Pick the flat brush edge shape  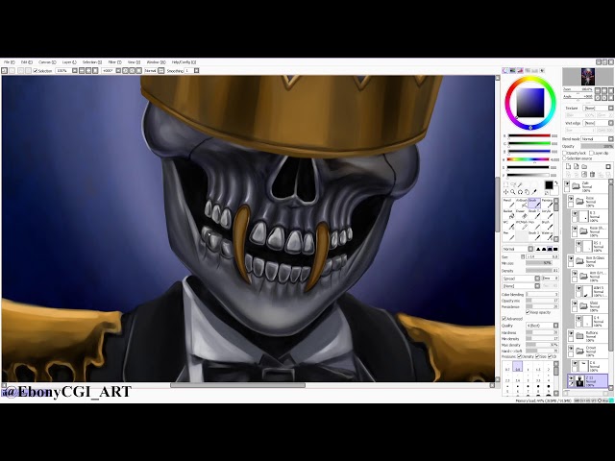(x=555, y=249)
